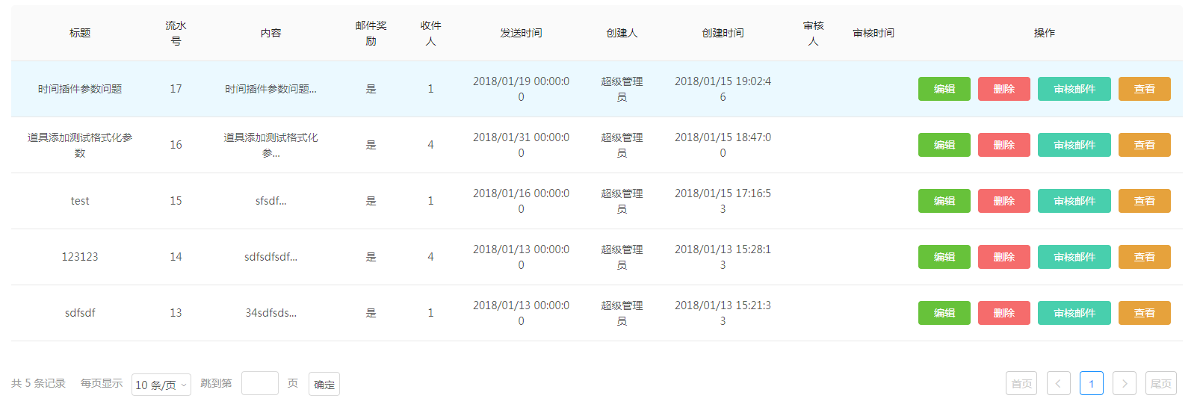
Task: Select page number 1
Action: click(1092, 383)
